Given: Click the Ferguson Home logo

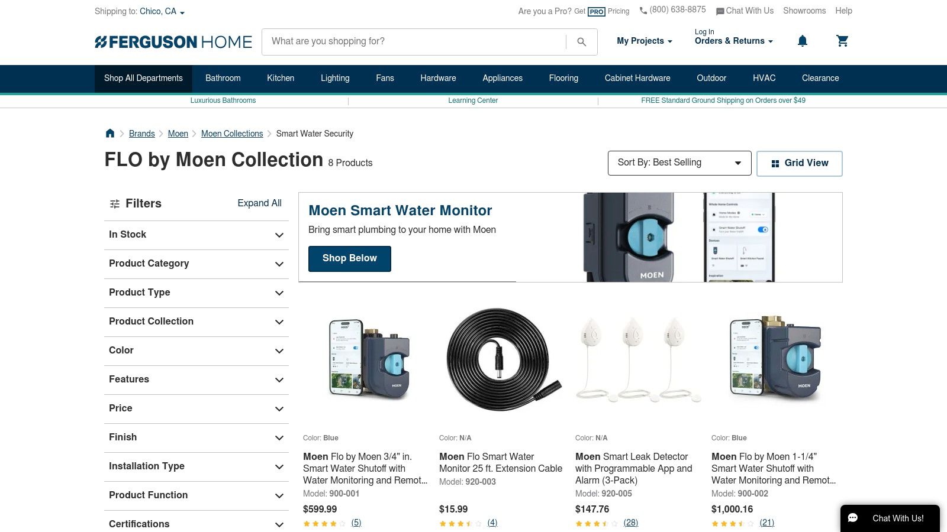Looking at the screenshot, I should pos(173,42).
